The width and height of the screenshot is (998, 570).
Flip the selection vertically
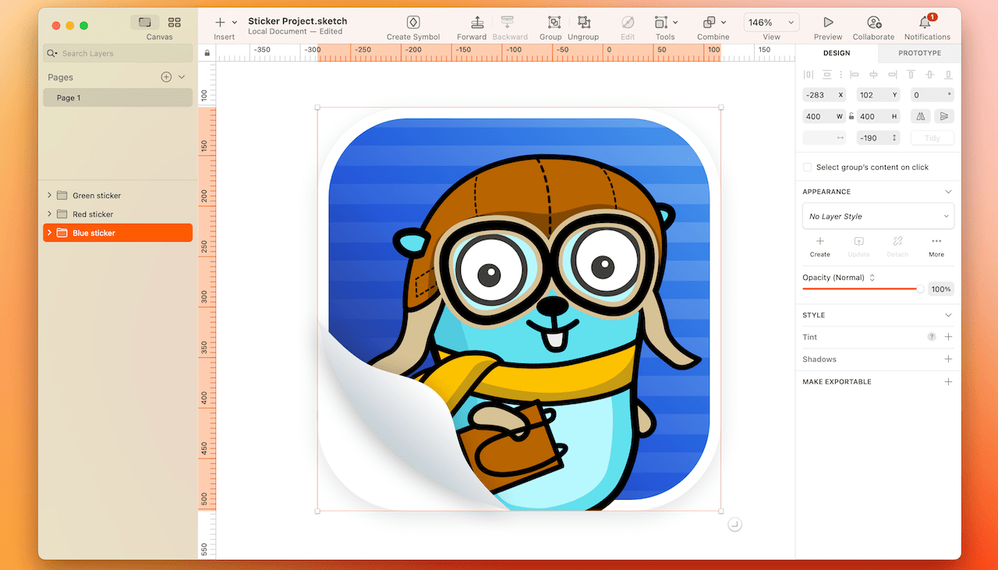pos(944,115)
